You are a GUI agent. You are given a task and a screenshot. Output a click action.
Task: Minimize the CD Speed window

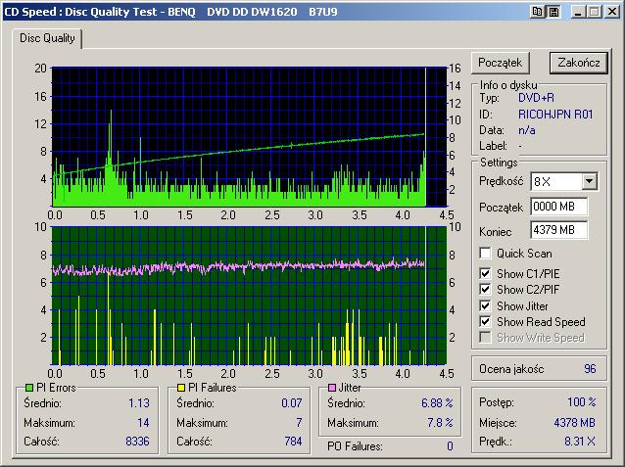578,12
